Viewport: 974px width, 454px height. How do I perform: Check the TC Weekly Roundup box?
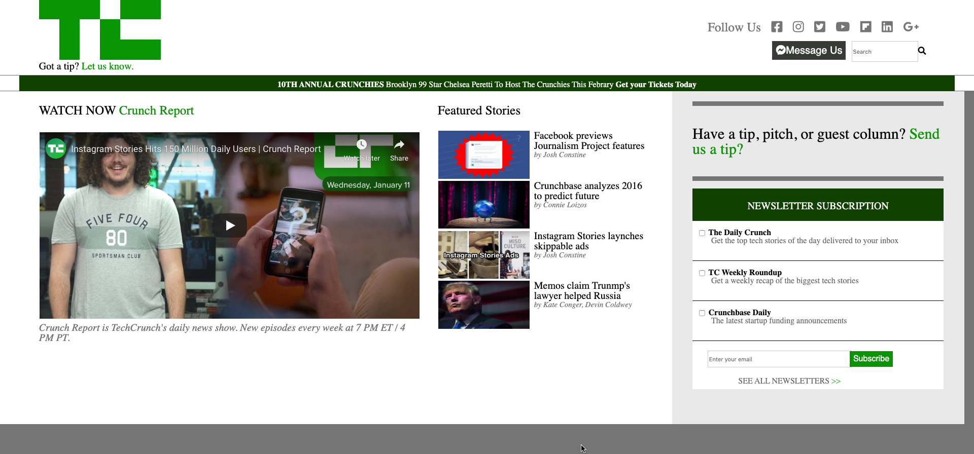point(702,273)
